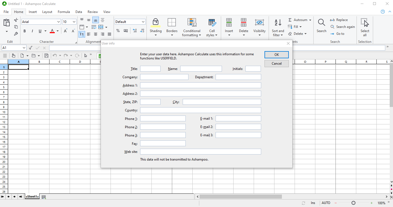Screen dimensions: 393x207
Task: Click the Company input field
Action: pos(164,77)
